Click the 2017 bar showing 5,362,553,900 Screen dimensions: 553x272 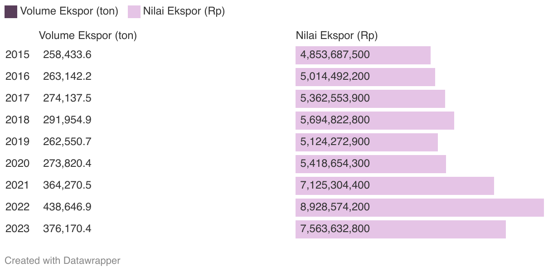pos(370,99)
